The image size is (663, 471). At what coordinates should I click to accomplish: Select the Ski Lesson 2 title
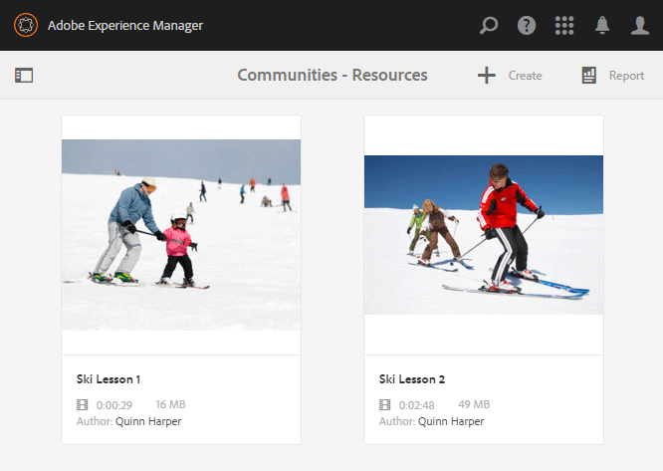click(x=412, y=379)
